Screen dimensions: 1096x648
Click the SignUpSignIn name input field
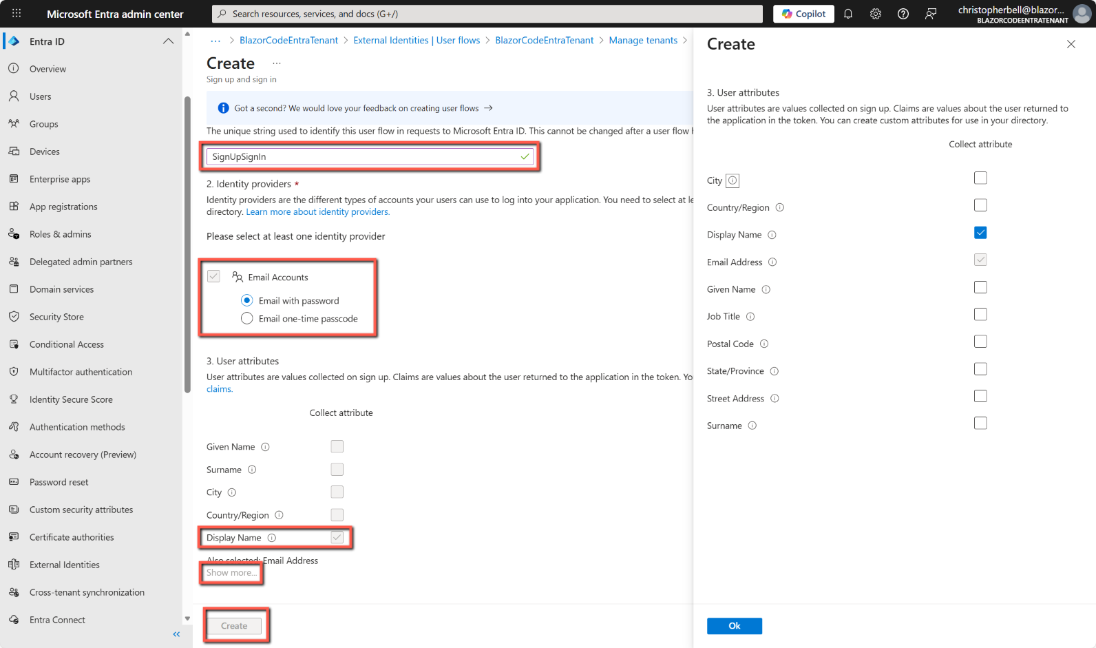[x=365, y=157]
